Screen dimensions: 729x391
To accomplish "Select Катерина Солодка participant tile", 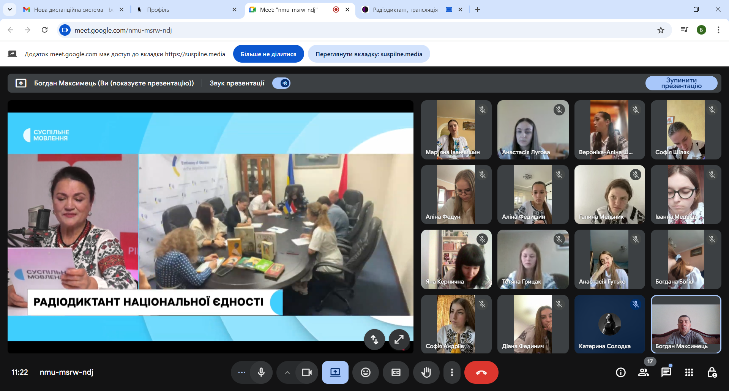I will click(609, 324).
